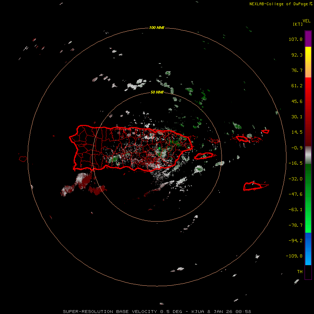The image size is (314, 314).
Task: Click the TH label on the legend
Action: (300, 272)
